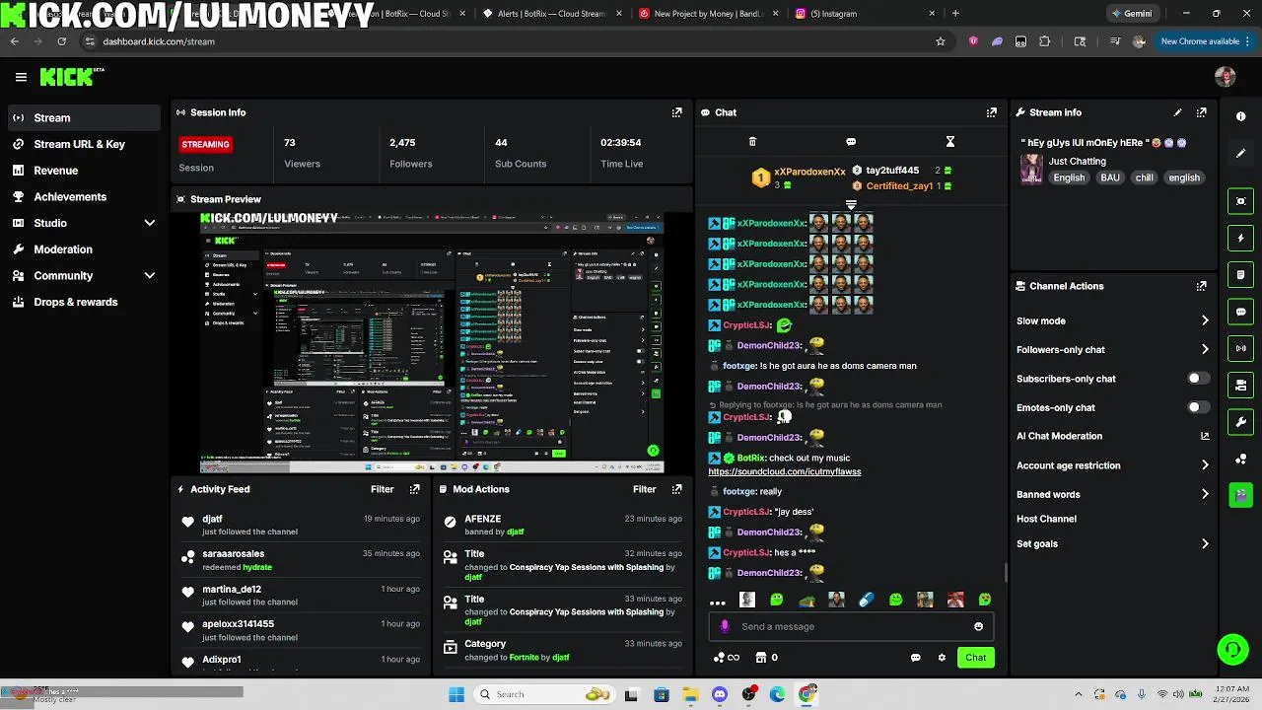Screen dimensions: 1262x710
Task: Pop out the Session Info panel
Action: tap(676, 112)
